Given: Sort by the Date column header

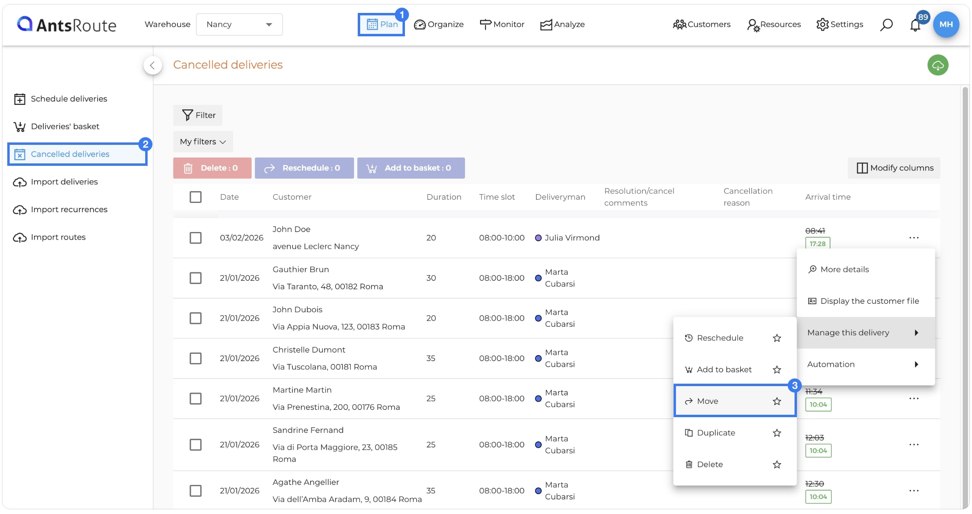Looking at the screenshot, I should [229, 197].
